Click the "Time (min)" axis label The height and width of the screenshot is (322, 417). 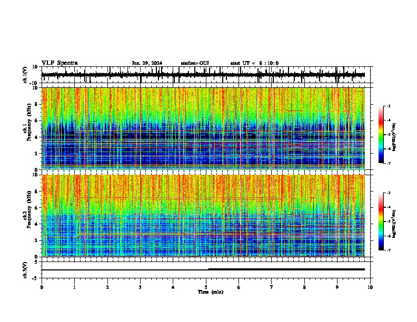pyautogui.click(x=211, y=292)
